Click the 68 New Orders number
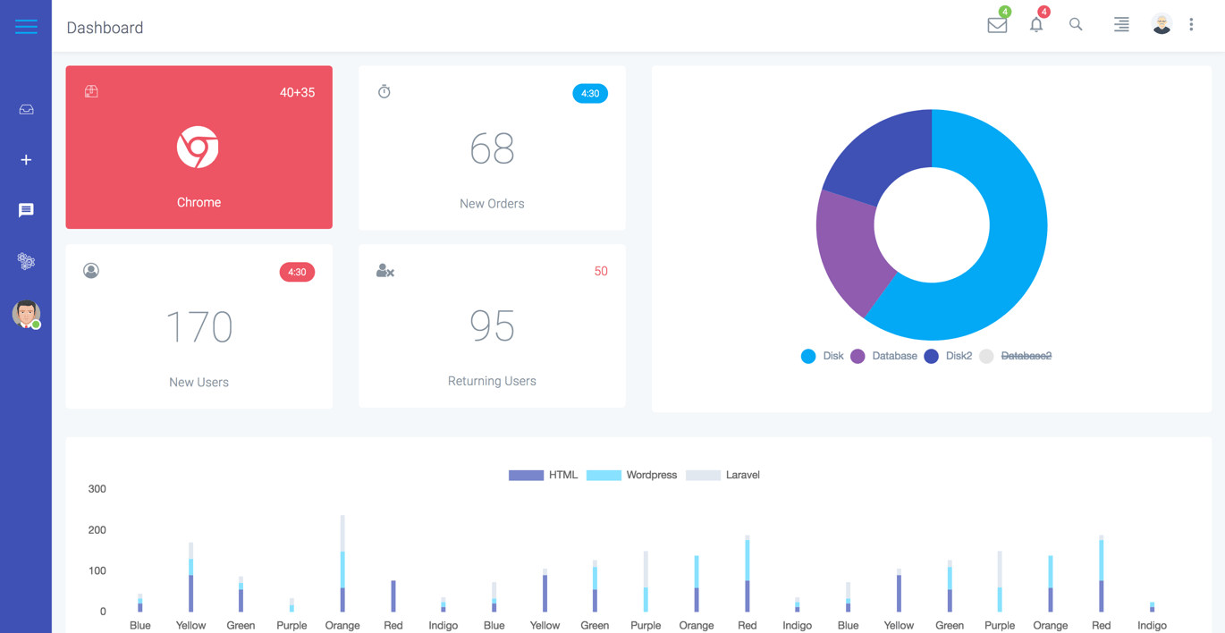 pos(492,148)
